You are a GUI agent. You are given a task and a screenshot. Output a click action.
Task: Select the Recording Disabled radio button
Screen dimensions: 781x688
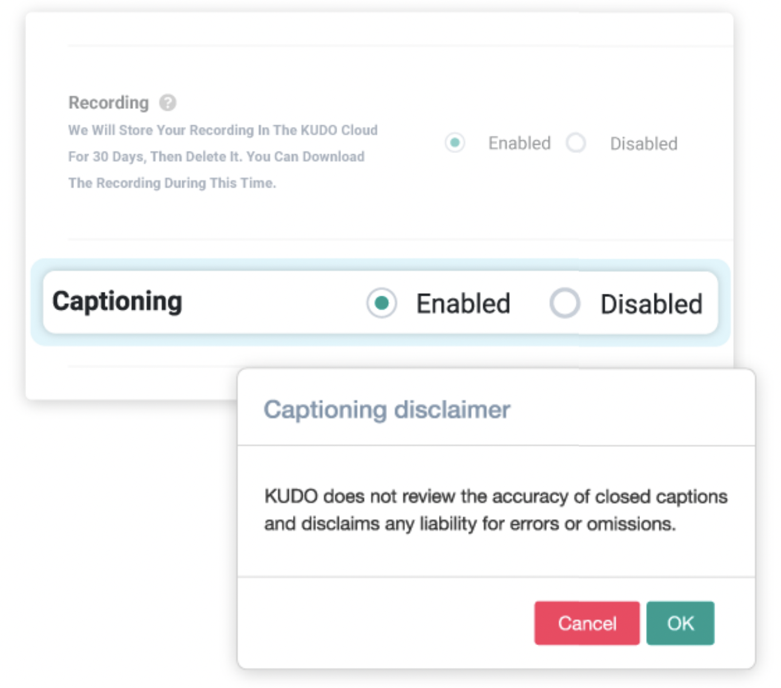click(576, 143)
